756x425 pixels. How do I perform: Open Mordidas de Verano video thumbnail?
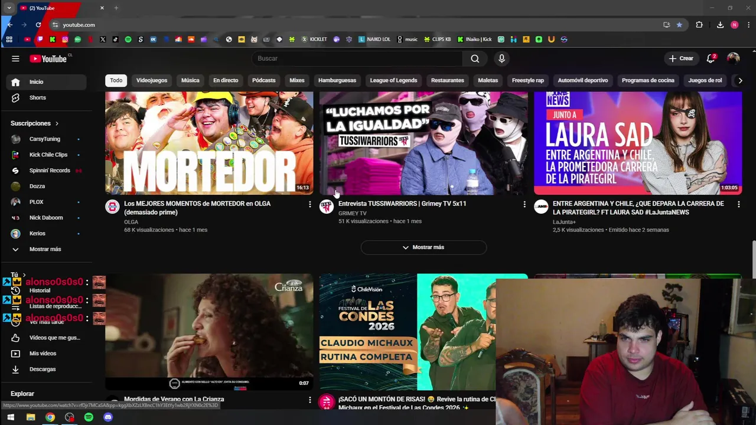coord(209,331)
